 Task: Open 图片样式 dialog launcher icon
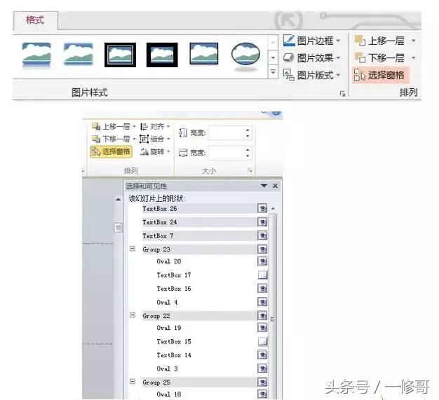(342, 94)
